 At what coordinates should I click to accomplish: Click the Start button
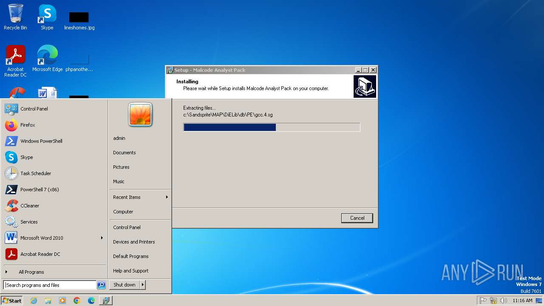click(x=12, y=300)
